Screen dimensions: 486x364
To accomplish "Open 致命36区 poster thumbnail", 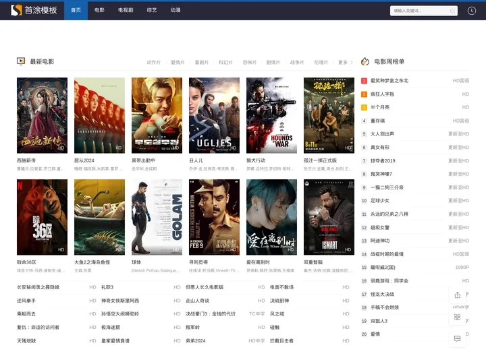I will [42, 217].
